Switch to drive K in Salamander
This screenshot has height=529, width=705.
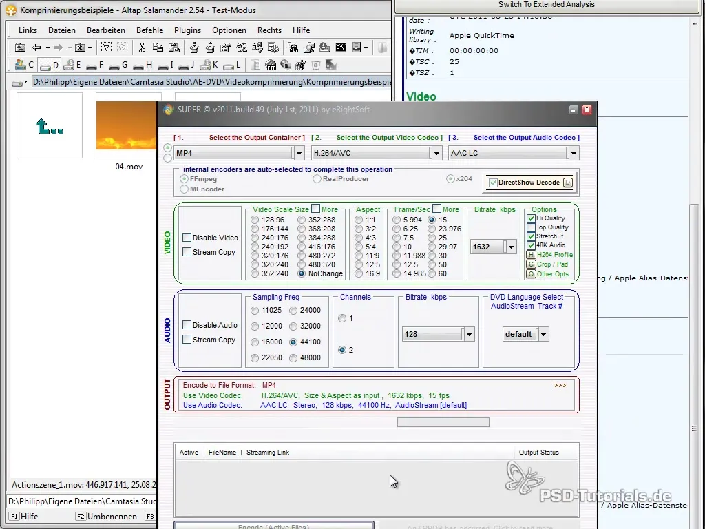pos(209,65)
